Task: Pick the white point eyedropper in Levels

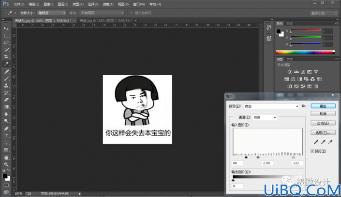Action: 330,142
